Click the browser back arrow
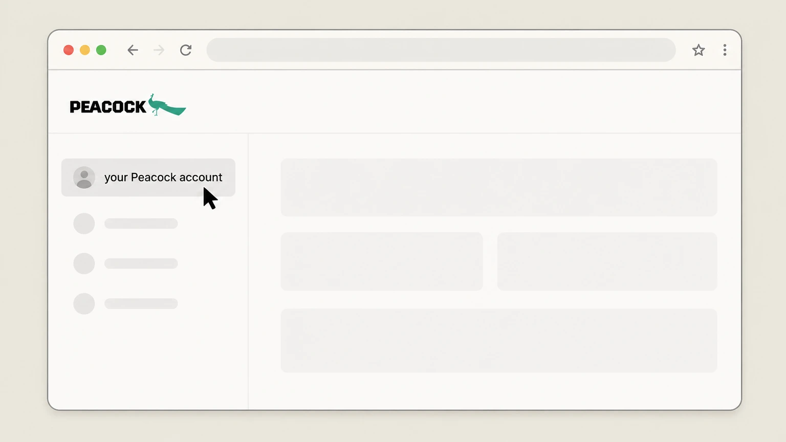Viewport: 786px width, 442px height. 133,50
